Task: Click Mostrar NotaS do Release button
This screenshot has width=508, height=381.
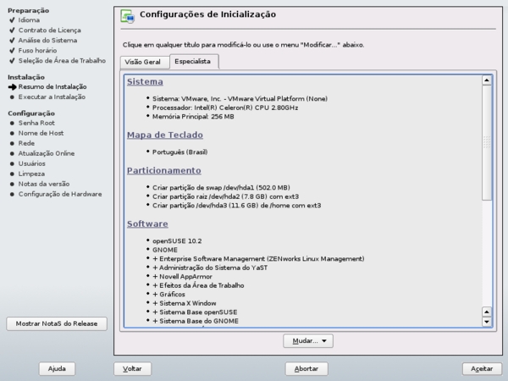Action: (57, 323)
